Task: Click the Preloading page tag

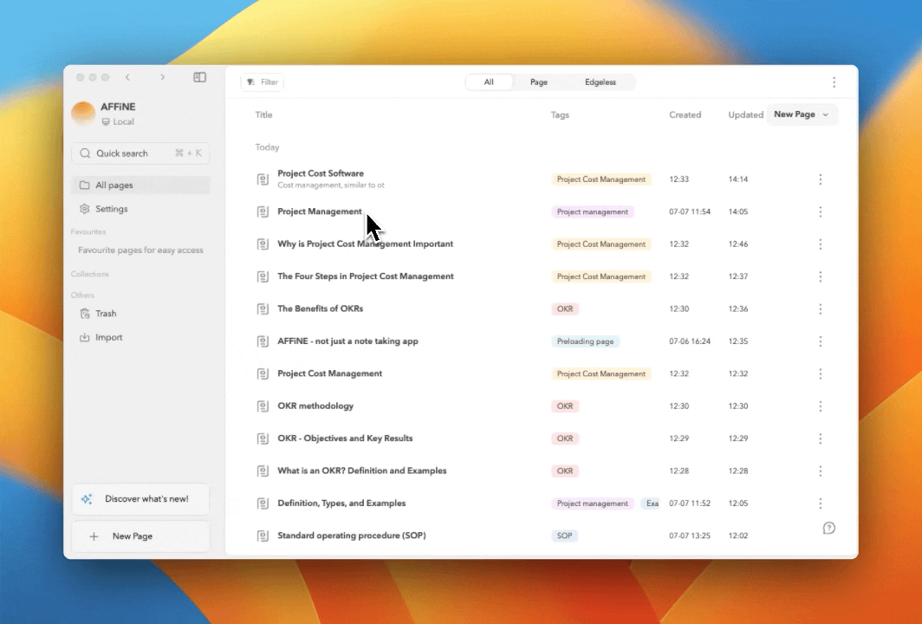Action: click(585, 341)
